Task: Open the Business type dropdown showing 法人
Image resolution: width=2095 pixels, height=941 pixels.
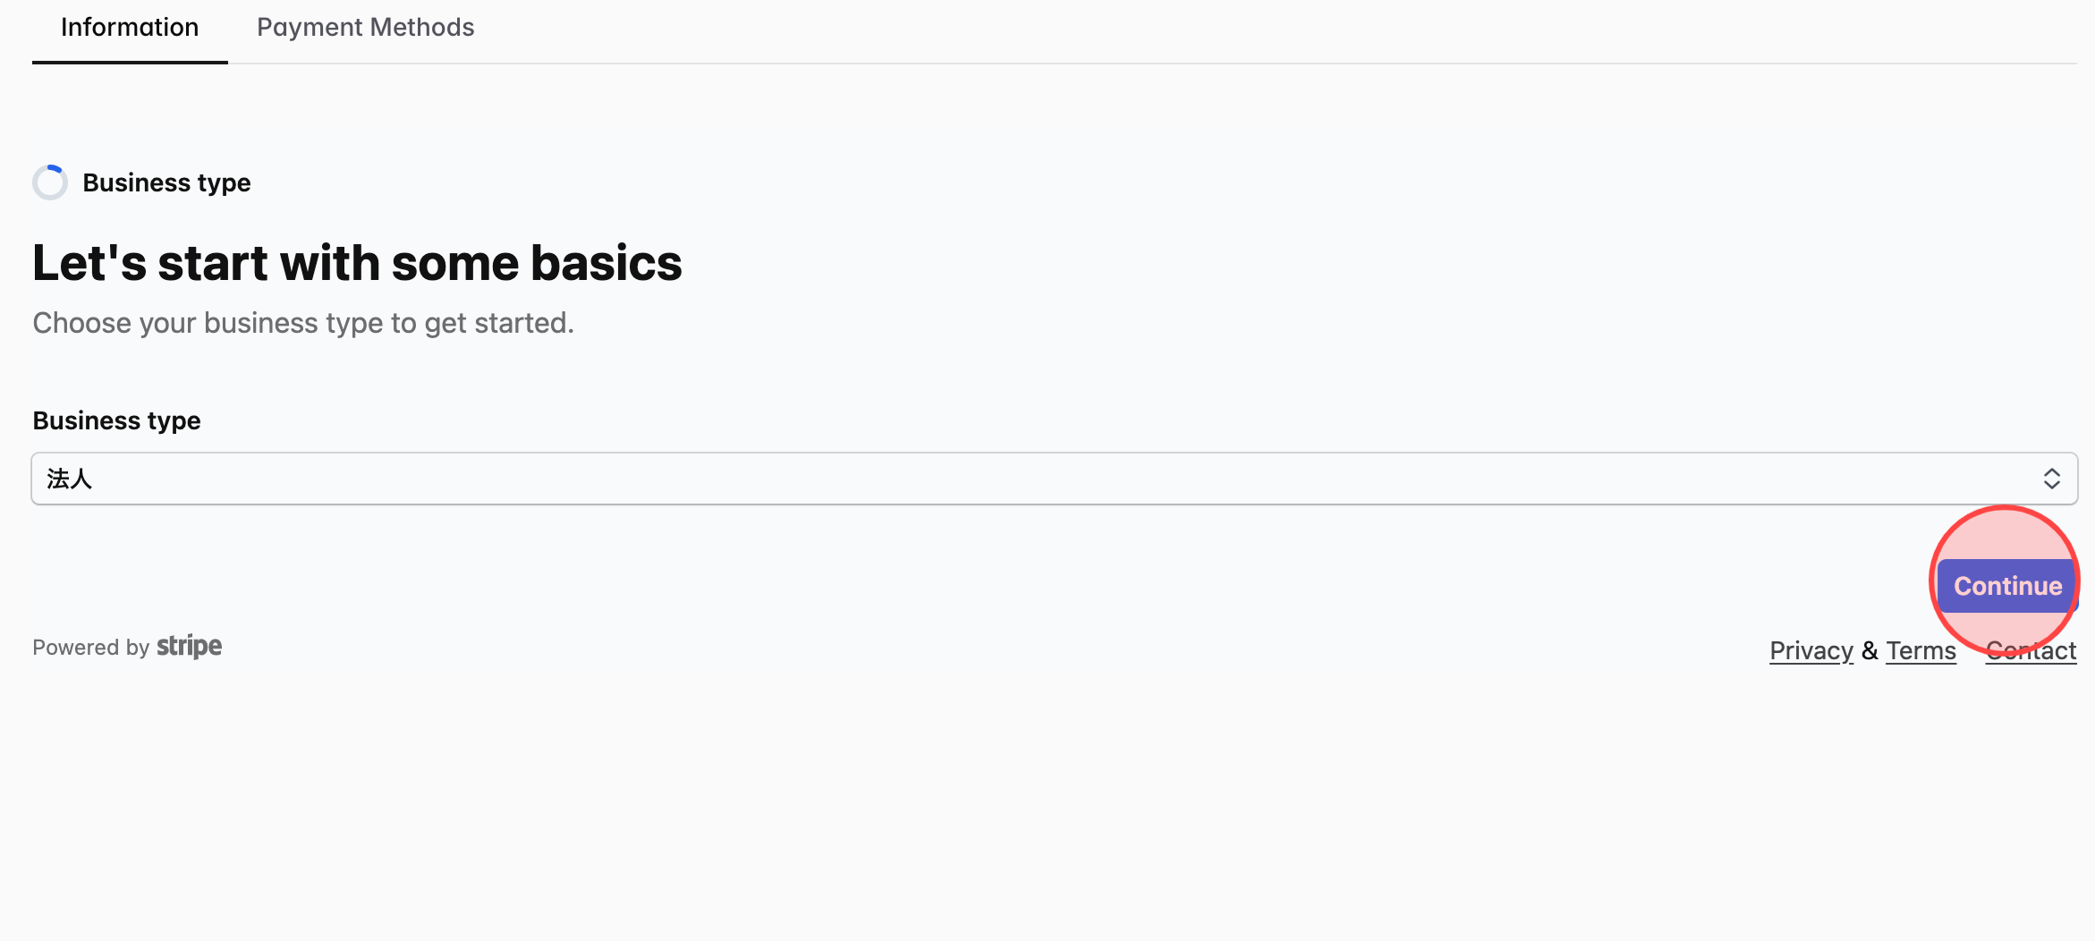Action: click(1055, 479)
